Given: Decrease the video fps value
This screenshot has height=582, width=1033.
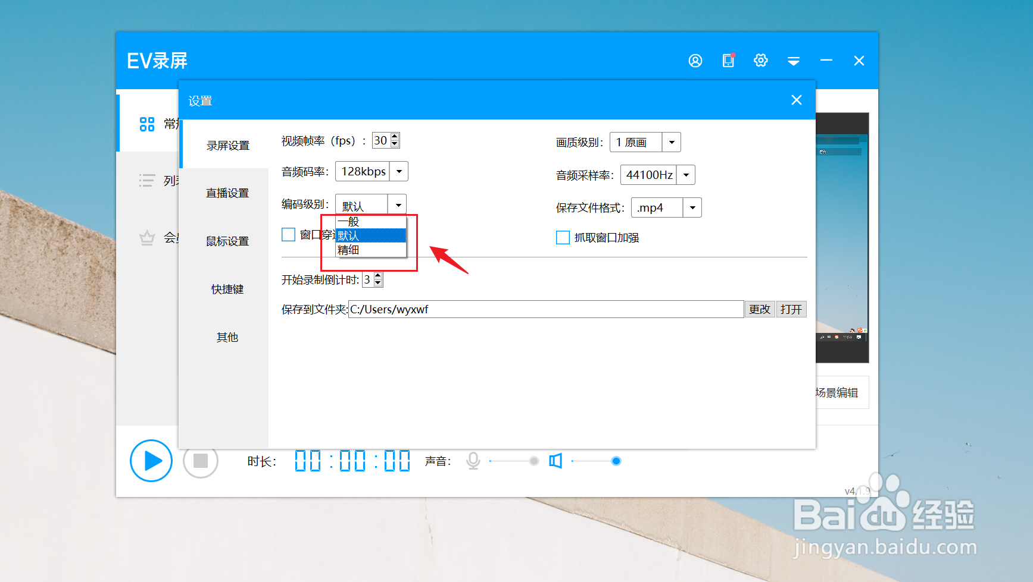Looking at the screenshot, I should click(395, 144).
